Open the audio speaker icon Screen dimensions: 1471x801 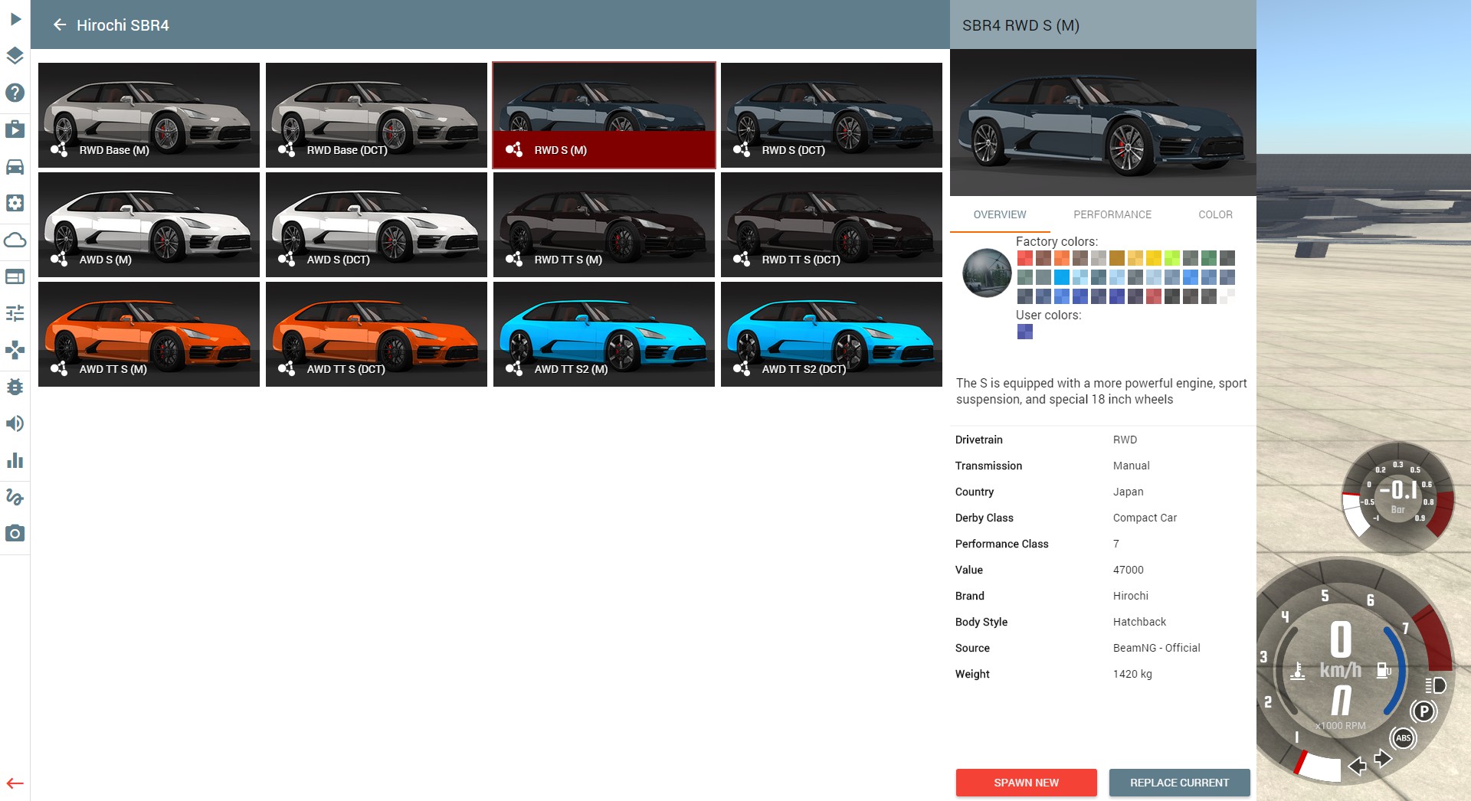pos(15,423)
